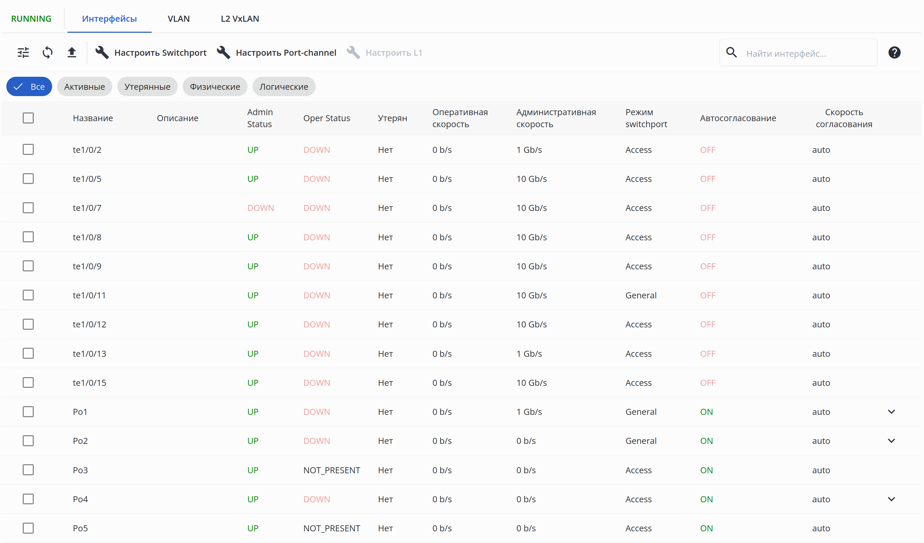This screenshot has width=924, height=543.
Task: Click the greyed Настроить L1 wrench icon
Action: click(353, 52)
